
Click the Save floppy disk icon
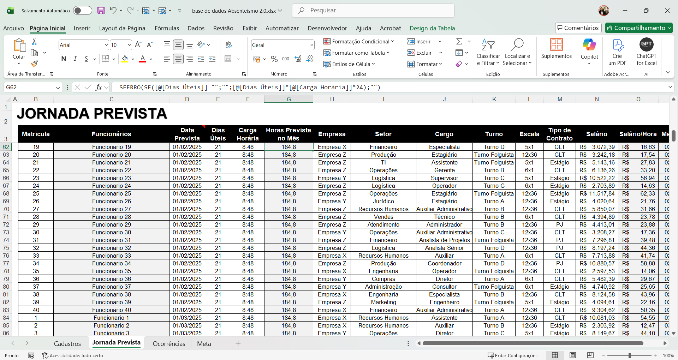tap(101, 11)
